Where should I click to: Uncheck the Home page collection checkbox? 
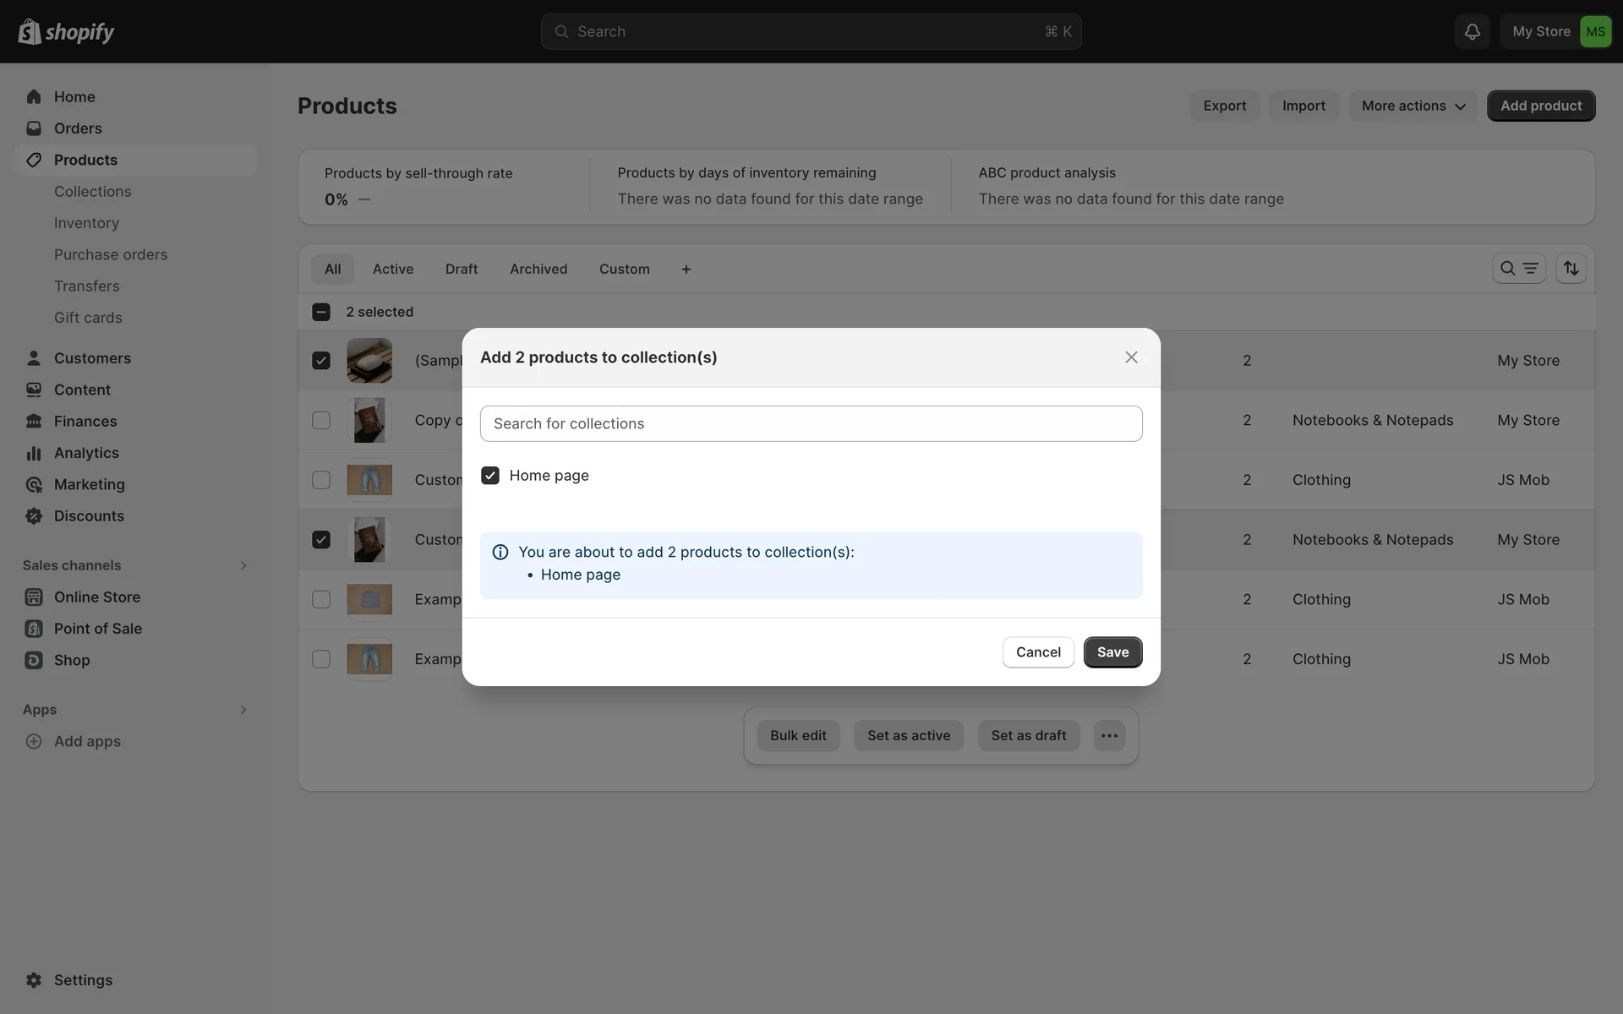pyautogui.click(x=490, y=476)
